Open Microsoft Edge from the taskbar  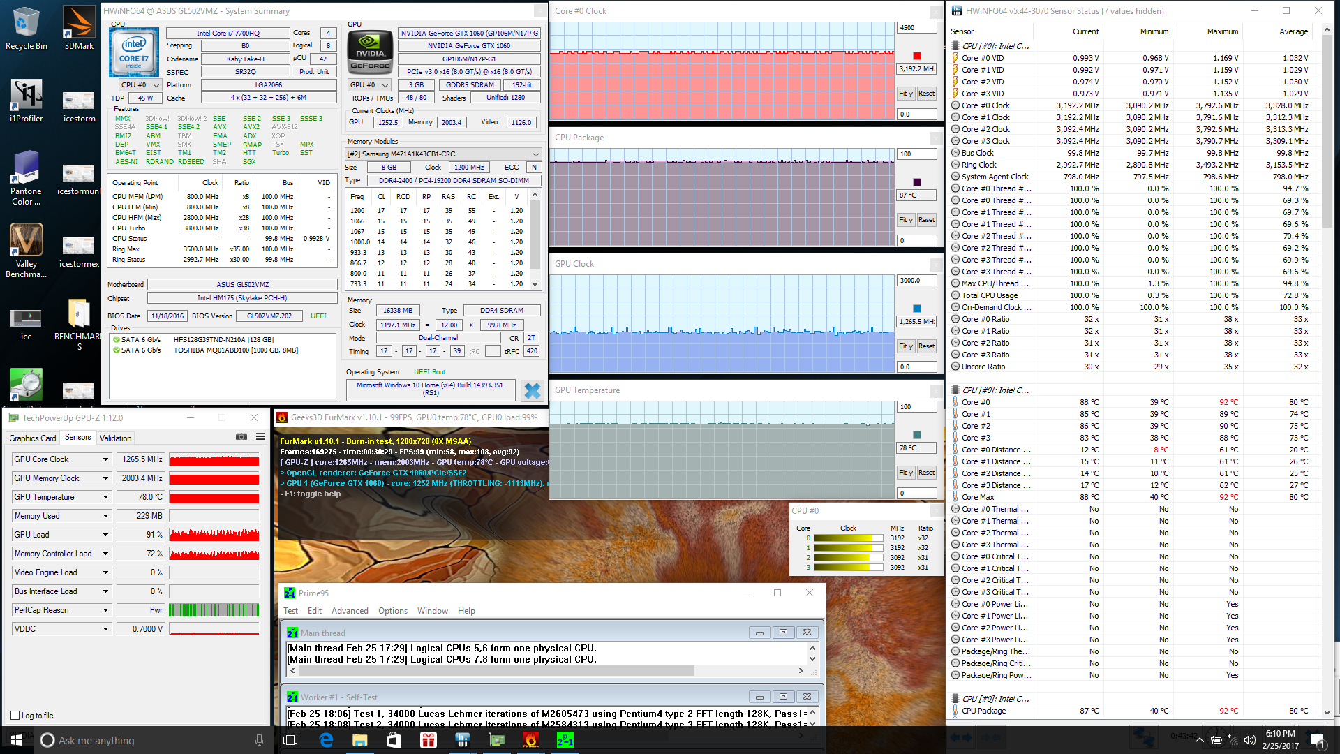pos(326,740)
